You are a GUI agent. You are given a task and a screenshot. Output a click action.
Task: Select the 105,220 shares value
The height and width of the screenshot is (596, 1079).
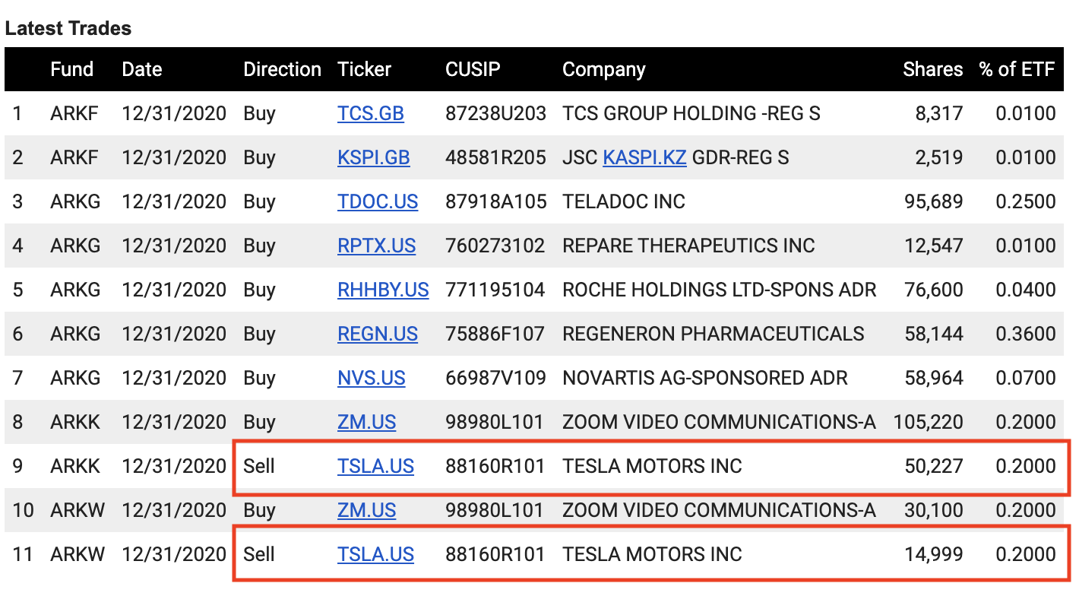click(x=929, y=423)
